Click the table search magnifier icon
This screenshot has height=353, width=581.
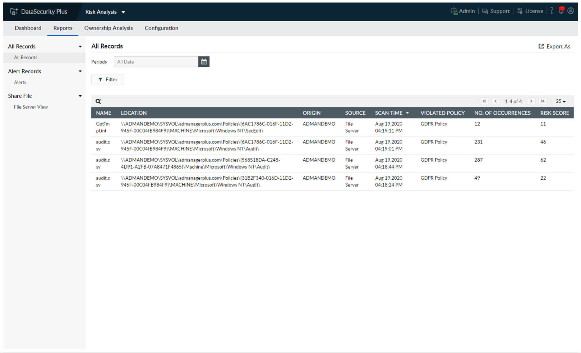coord(98,101)
